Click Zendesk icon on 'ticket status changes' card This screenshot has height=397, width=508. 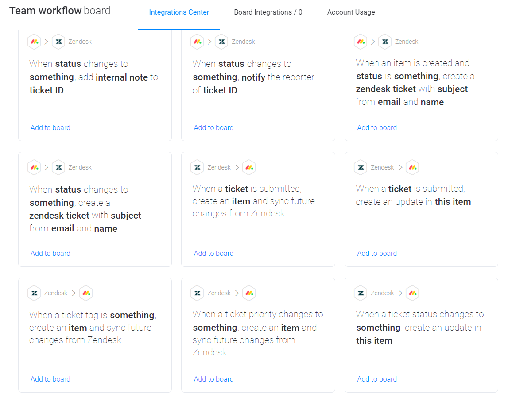click(361, 293)
